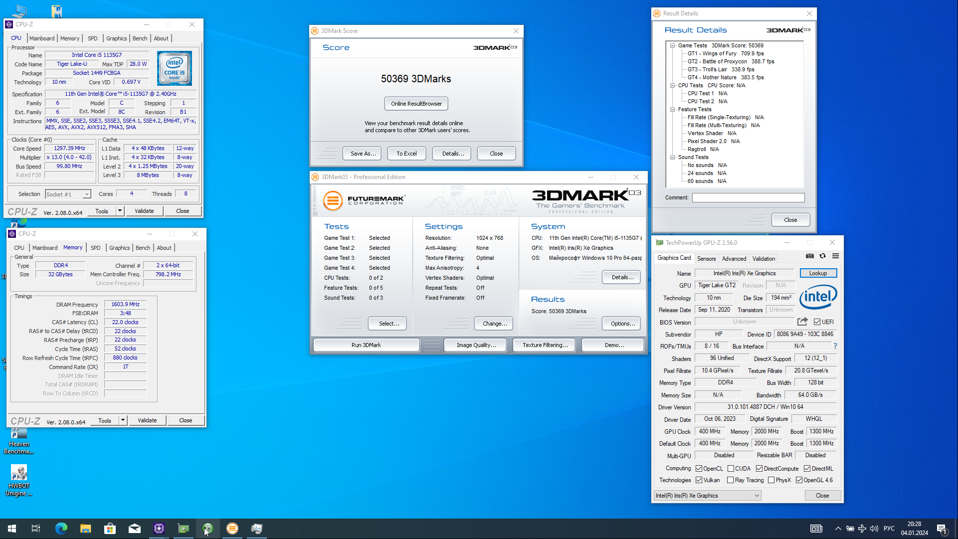Click the Intel Core i5 badge in CPU-Z

click(175, 68)
